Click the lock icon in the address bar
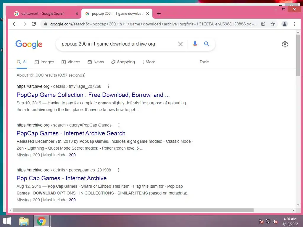The image size is (303, 227). coord(45,24)
